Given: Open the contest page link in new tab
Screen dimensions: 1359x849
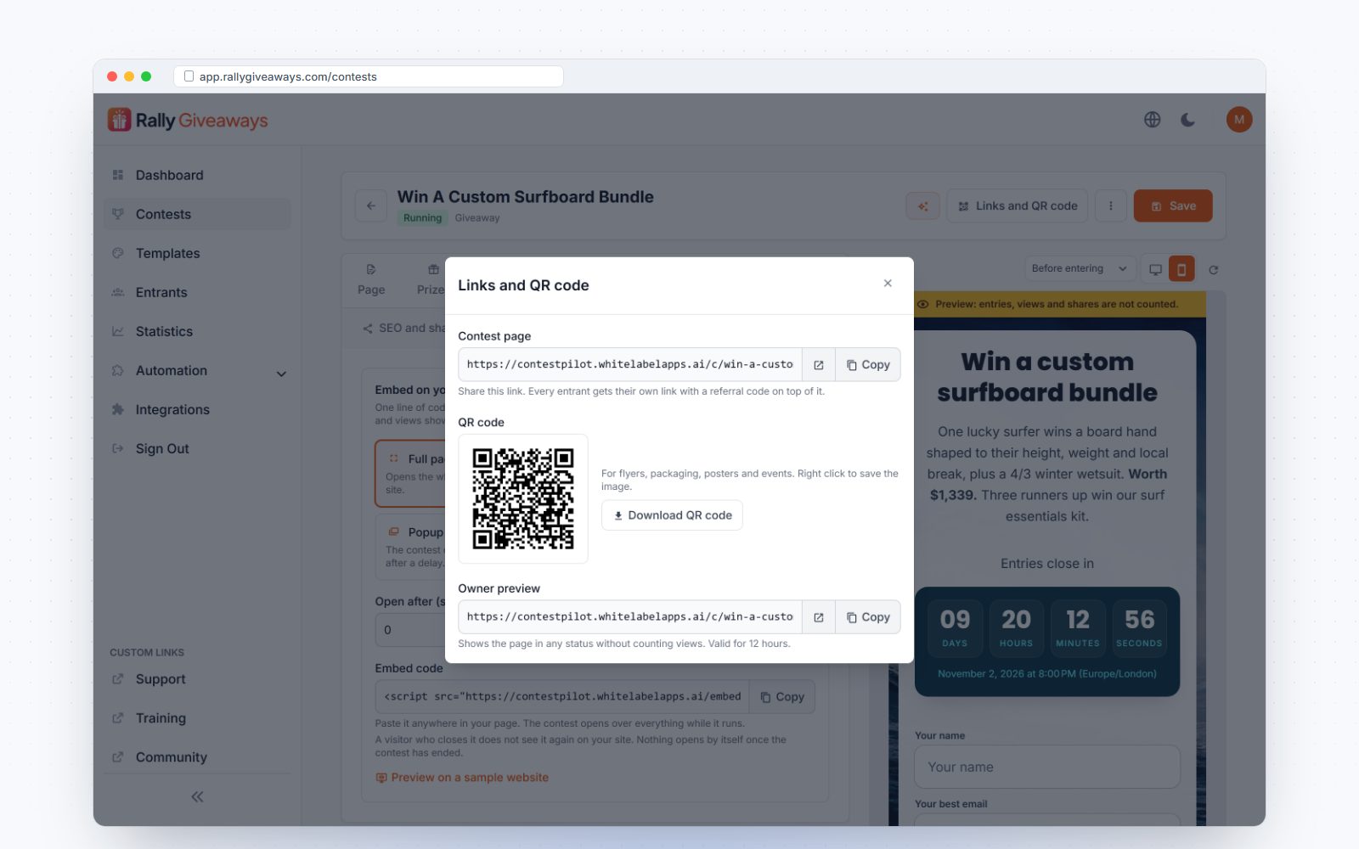Looking at the screenshot, I should 819,365.
